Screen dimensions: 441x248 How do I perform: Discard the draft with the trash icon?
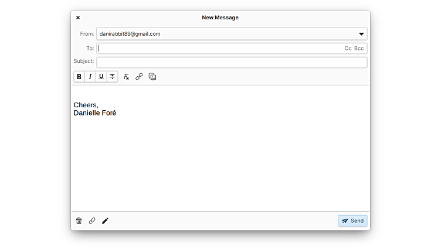point(79,221)
